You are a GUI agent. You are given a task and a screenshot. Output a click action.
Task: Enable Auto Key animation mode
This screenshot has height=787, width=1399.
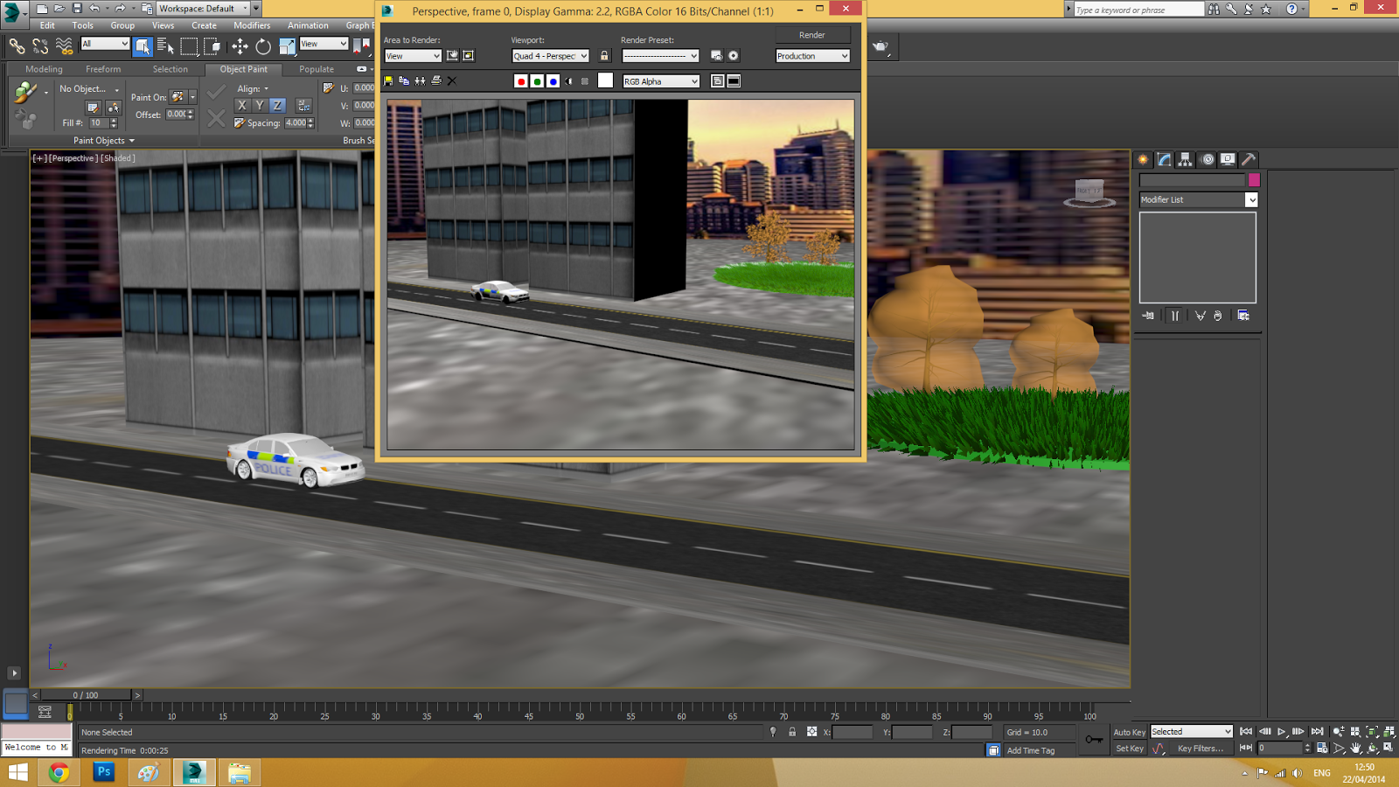pos(1129,732)
